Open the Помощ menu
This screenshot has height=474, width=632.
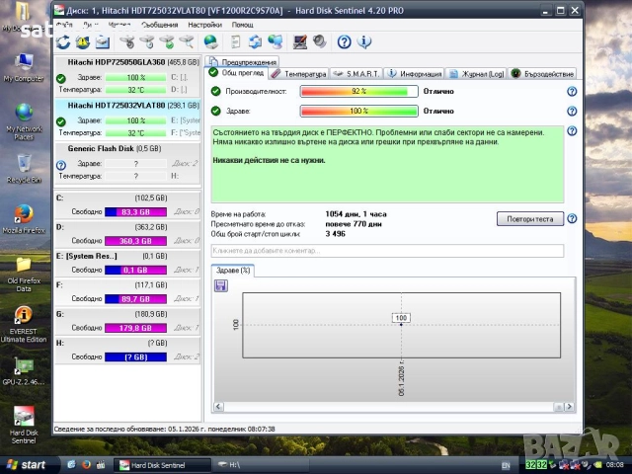click(242, 24)
